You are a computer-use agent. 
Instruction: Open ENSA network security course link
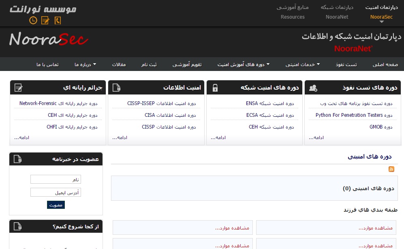270,103
